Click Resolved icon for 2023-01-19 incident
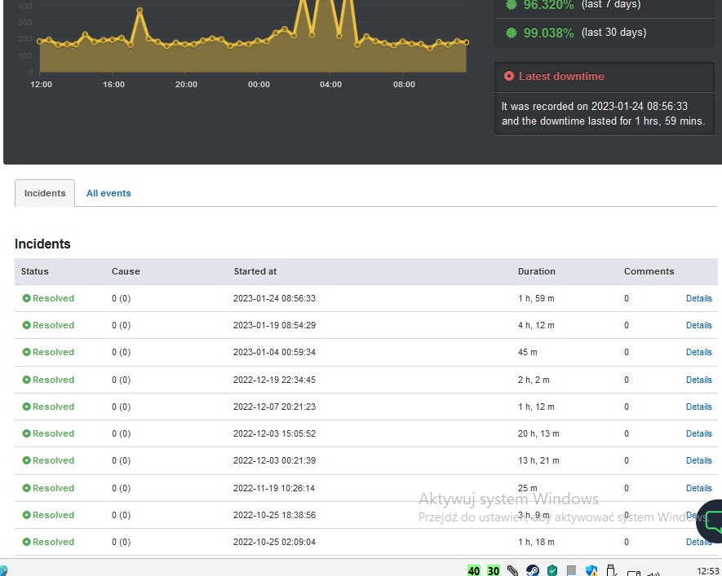 coord(27,325)
